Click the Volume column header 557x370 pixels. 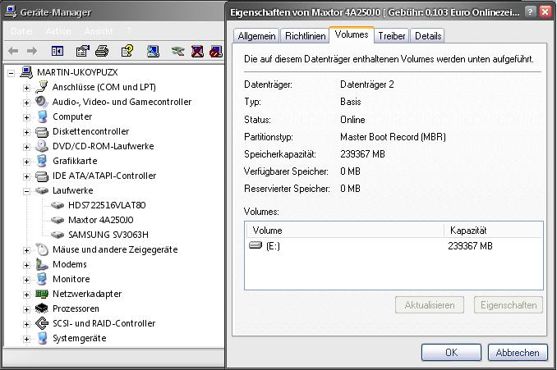click(344, 231)
